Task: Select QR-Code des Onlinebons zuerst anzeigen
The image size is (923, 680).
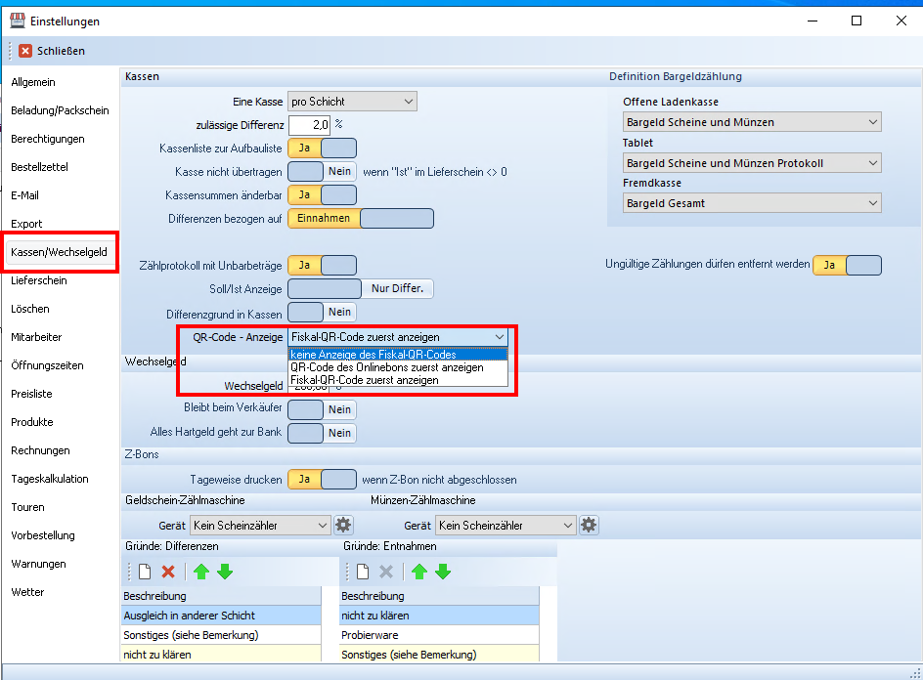Action: click(x=386, y=367)
